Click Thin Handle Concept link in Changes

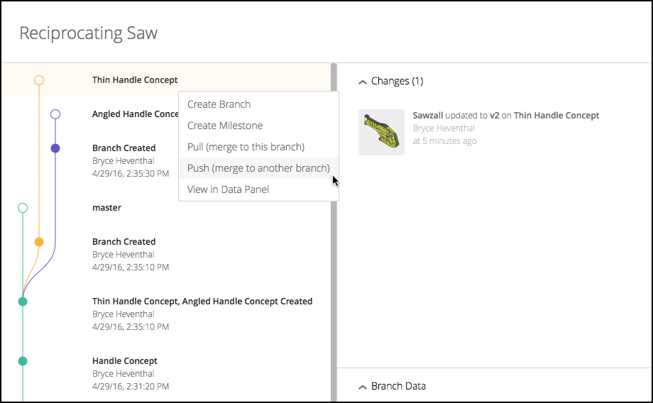(556, 116)
